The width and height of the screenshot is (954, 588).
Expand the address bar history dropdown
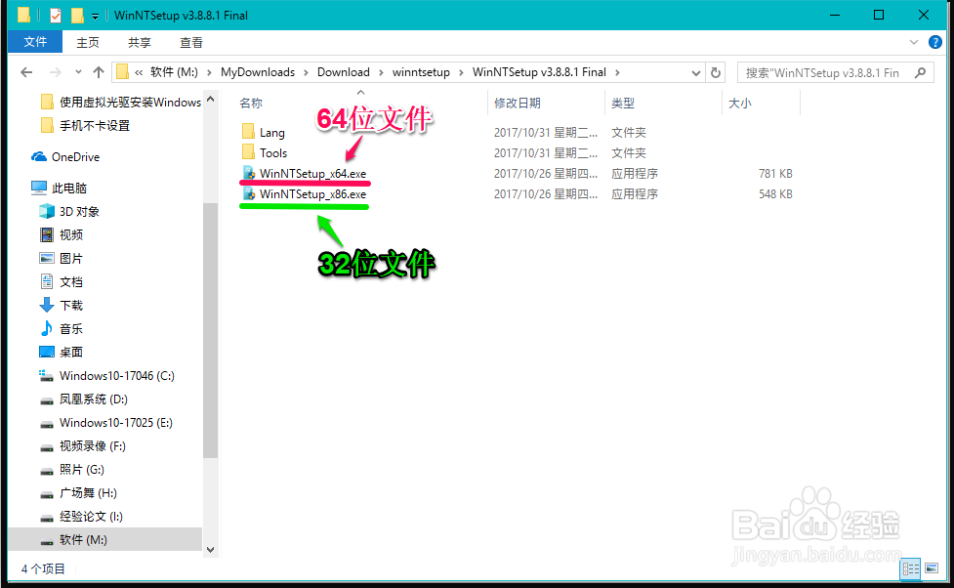click(x=696, y=73)
